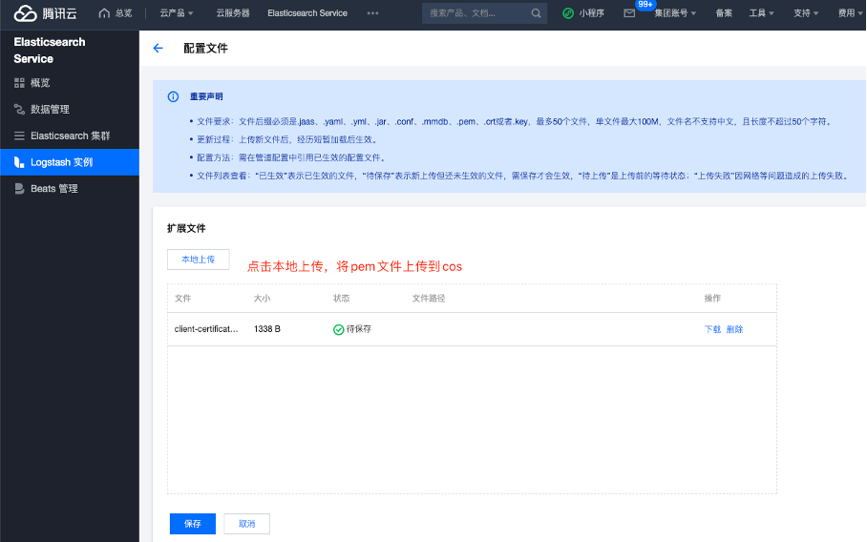Image resolution: width=867 pixels, height=542 pixels.
Task: Click the Beats 管理 icon
Action: pyautogui.click(x=19, y=188)
